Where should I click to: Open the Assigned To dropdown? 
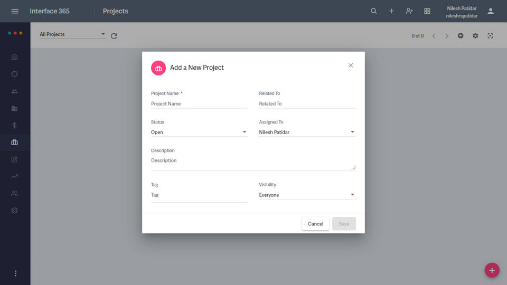coord(307,132)
